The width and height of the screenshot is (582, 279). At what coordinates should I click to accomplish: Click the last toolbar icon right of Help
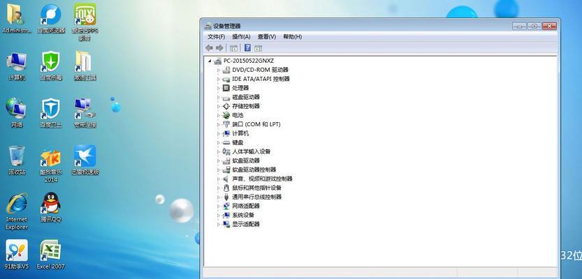259,48
